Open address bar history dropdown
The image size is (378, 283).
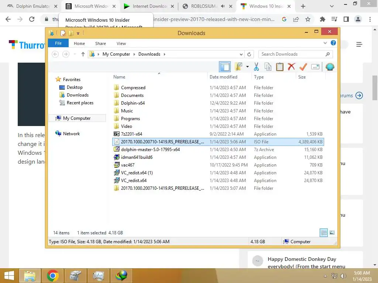click(x=241, y=54)
